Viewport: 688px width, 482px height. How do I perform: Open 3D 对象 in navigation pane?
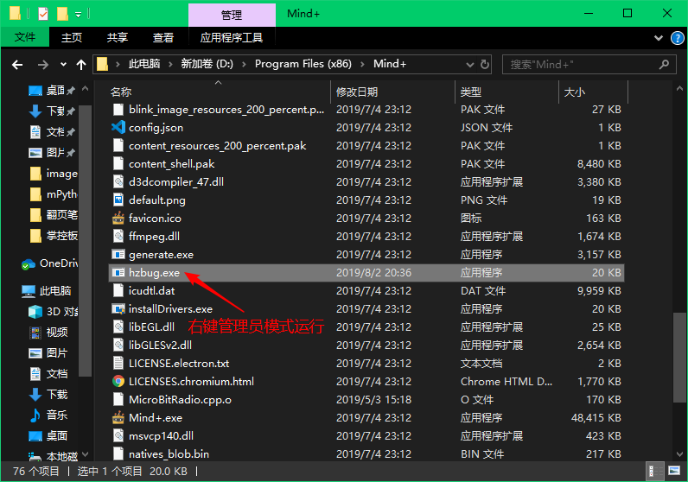point(53,311)
